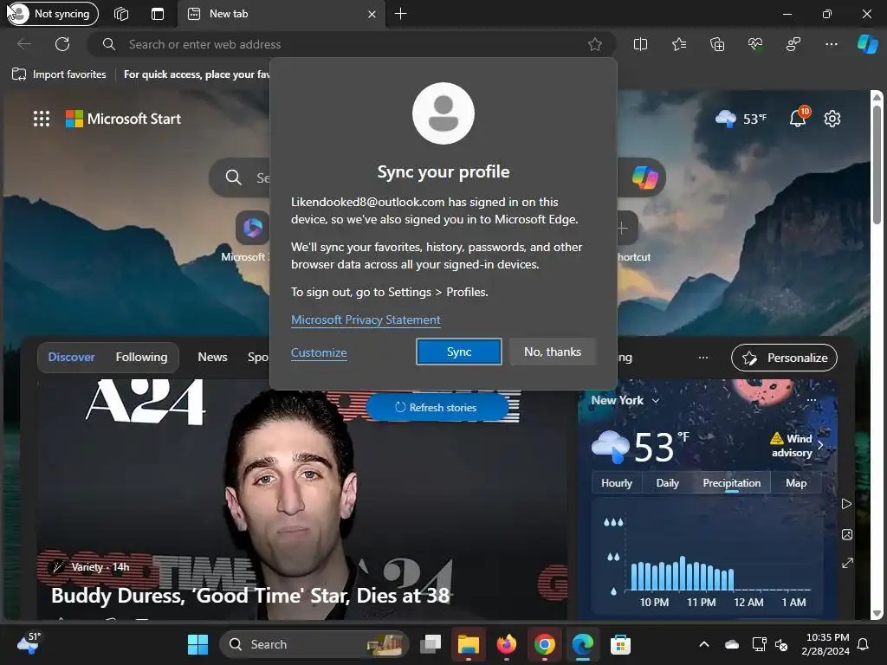Open the Windows Start menu

[197, 644]
